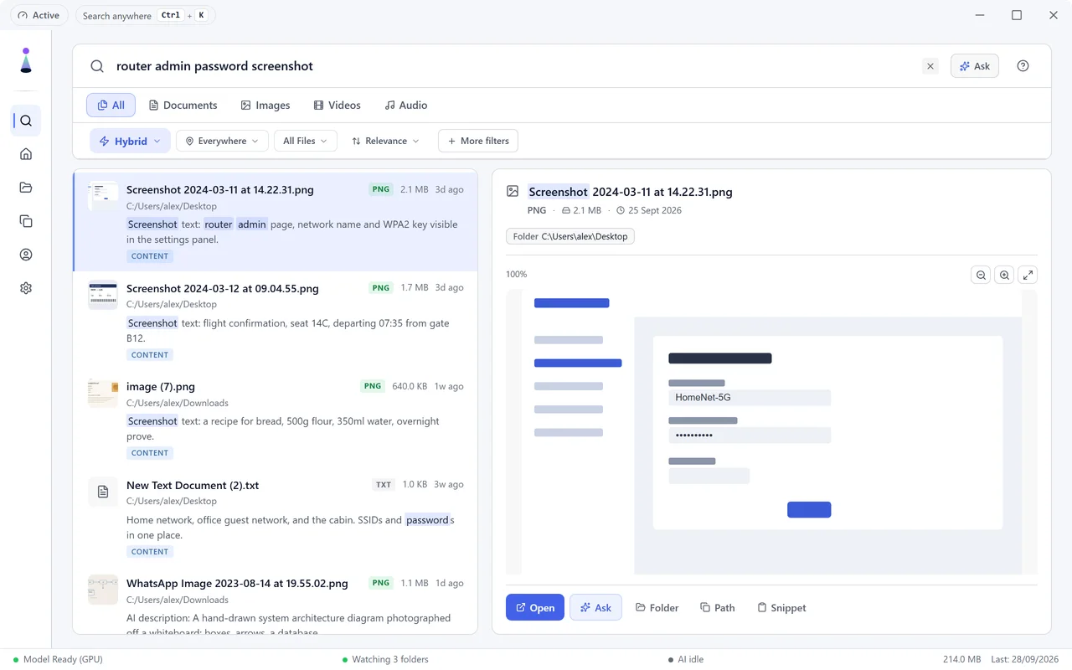
Task: Switch to the Videos tab
Action: point(337,105)
